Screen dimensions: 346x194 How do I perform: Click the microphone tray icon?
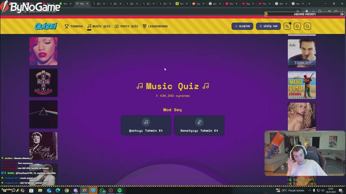coord(314,190)
